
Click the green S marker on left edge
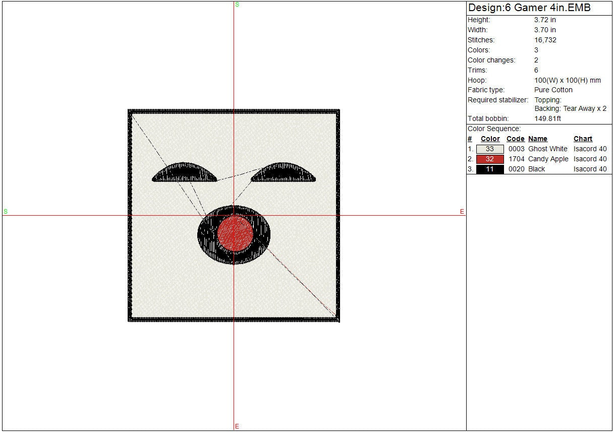[x=6, y=212]
